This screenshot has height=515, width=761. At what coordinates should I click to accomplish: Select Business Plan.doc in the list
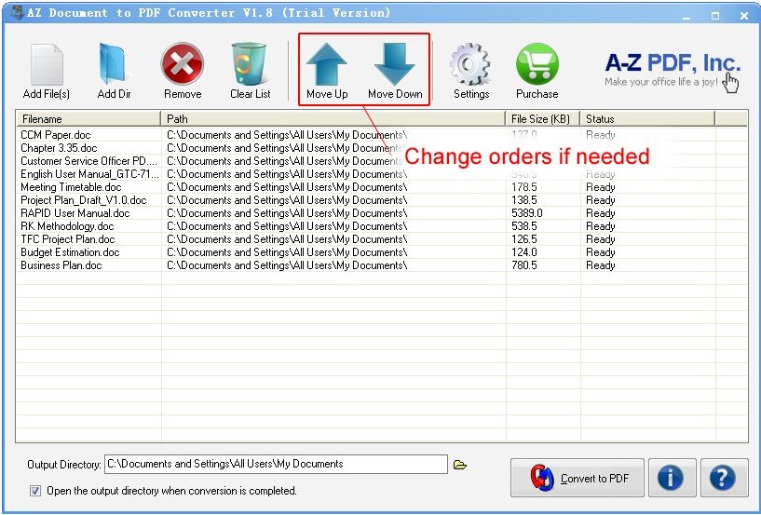382,265
